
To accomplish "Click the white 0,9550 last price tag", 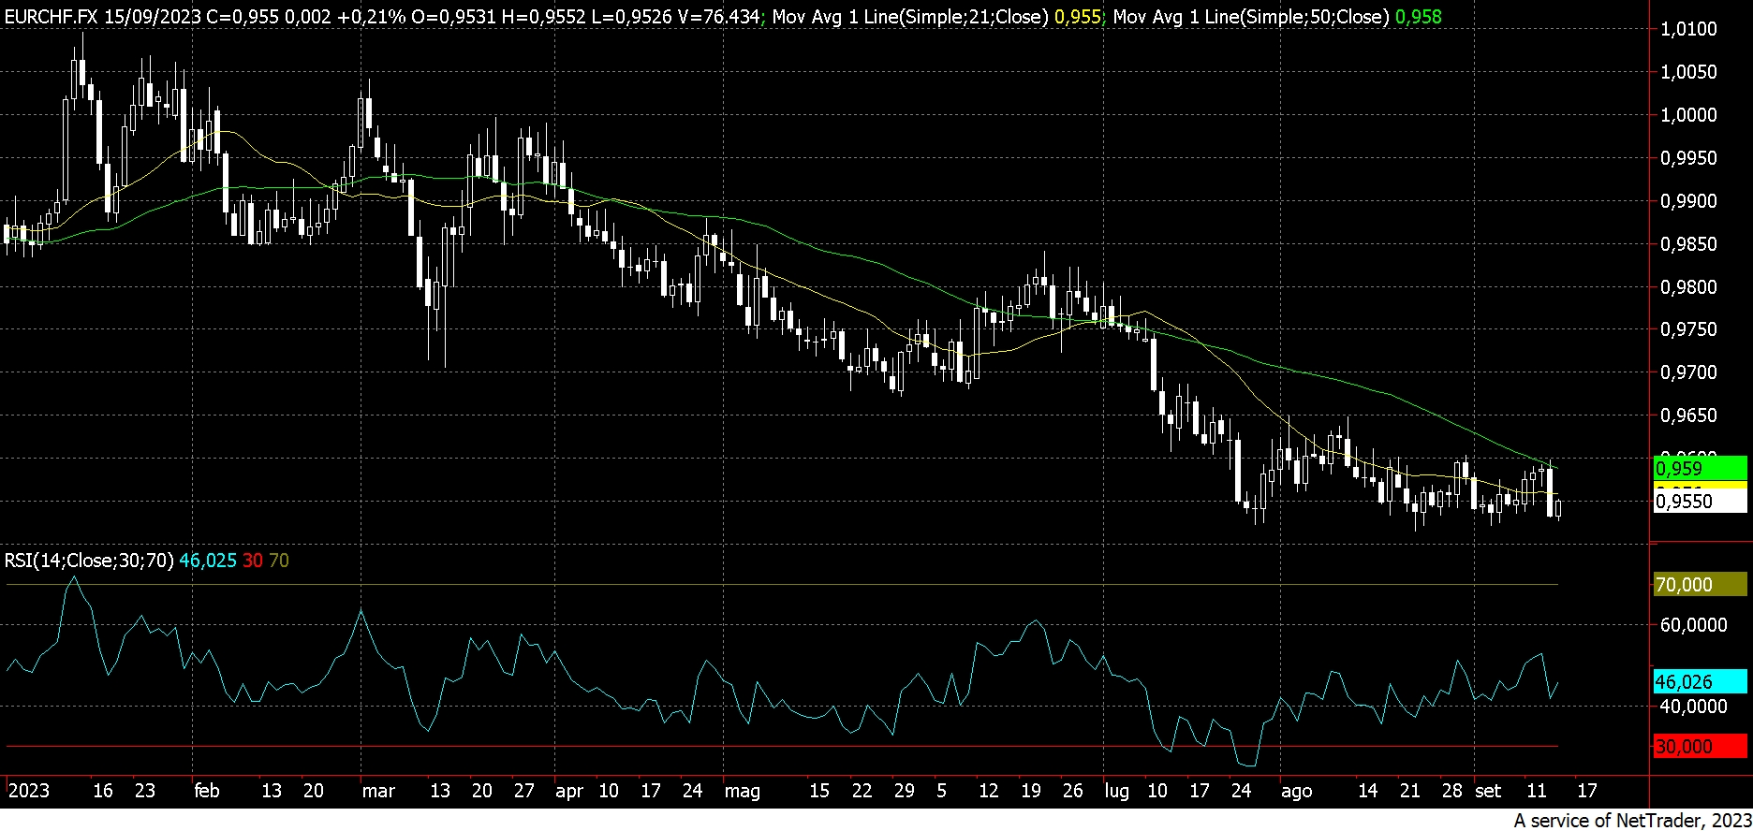I will click(x=1699, y=502).
